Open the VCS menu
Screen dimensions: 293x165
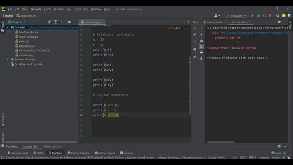[86, 9]
